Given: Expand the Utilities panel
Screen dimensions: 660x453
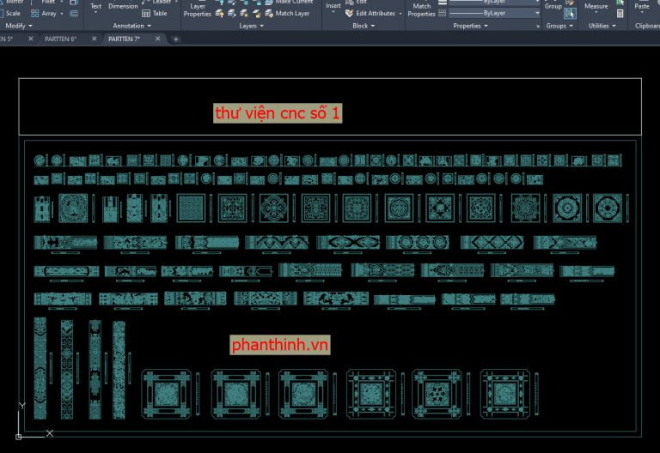Looking at the screenshot, I should coord(602,26).
